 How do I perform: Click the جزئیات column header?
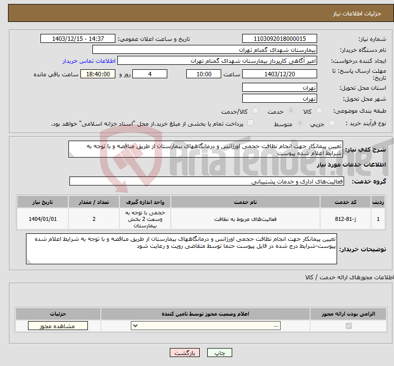click(58, 314)
